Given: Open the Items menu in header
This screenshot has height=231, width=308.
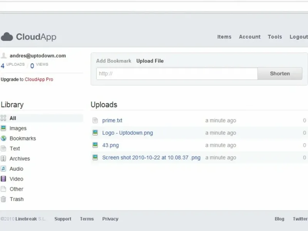Looking at the screenshot, I should tap(224, 37).
